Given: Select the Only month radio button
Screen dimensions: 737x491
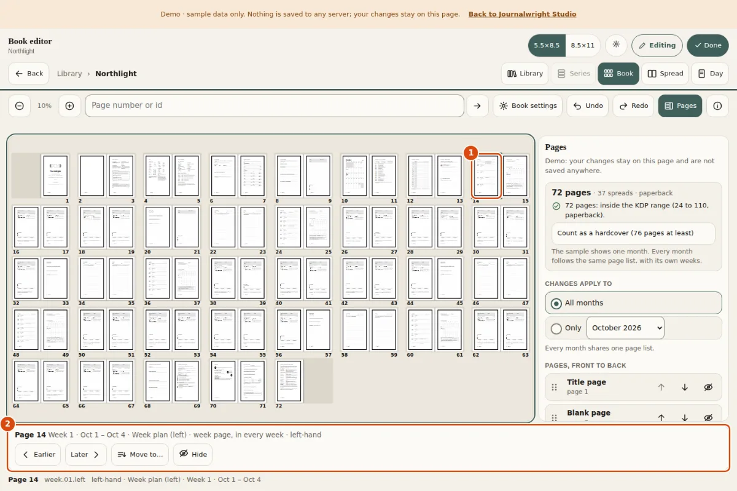Looking at the screenshot, I should pyautogui.click(x=556, y=328).
